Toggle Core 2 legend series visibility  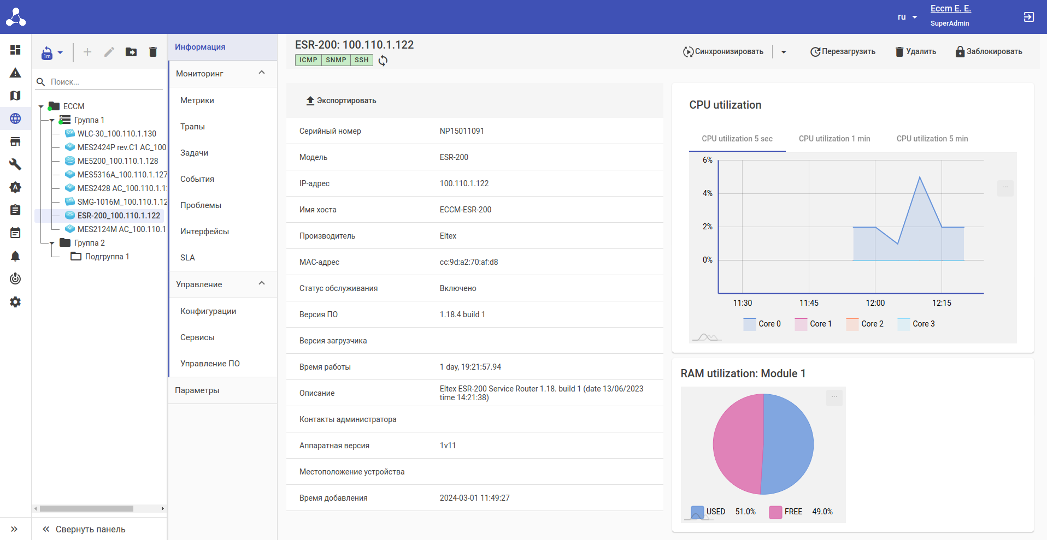(865, 324)
